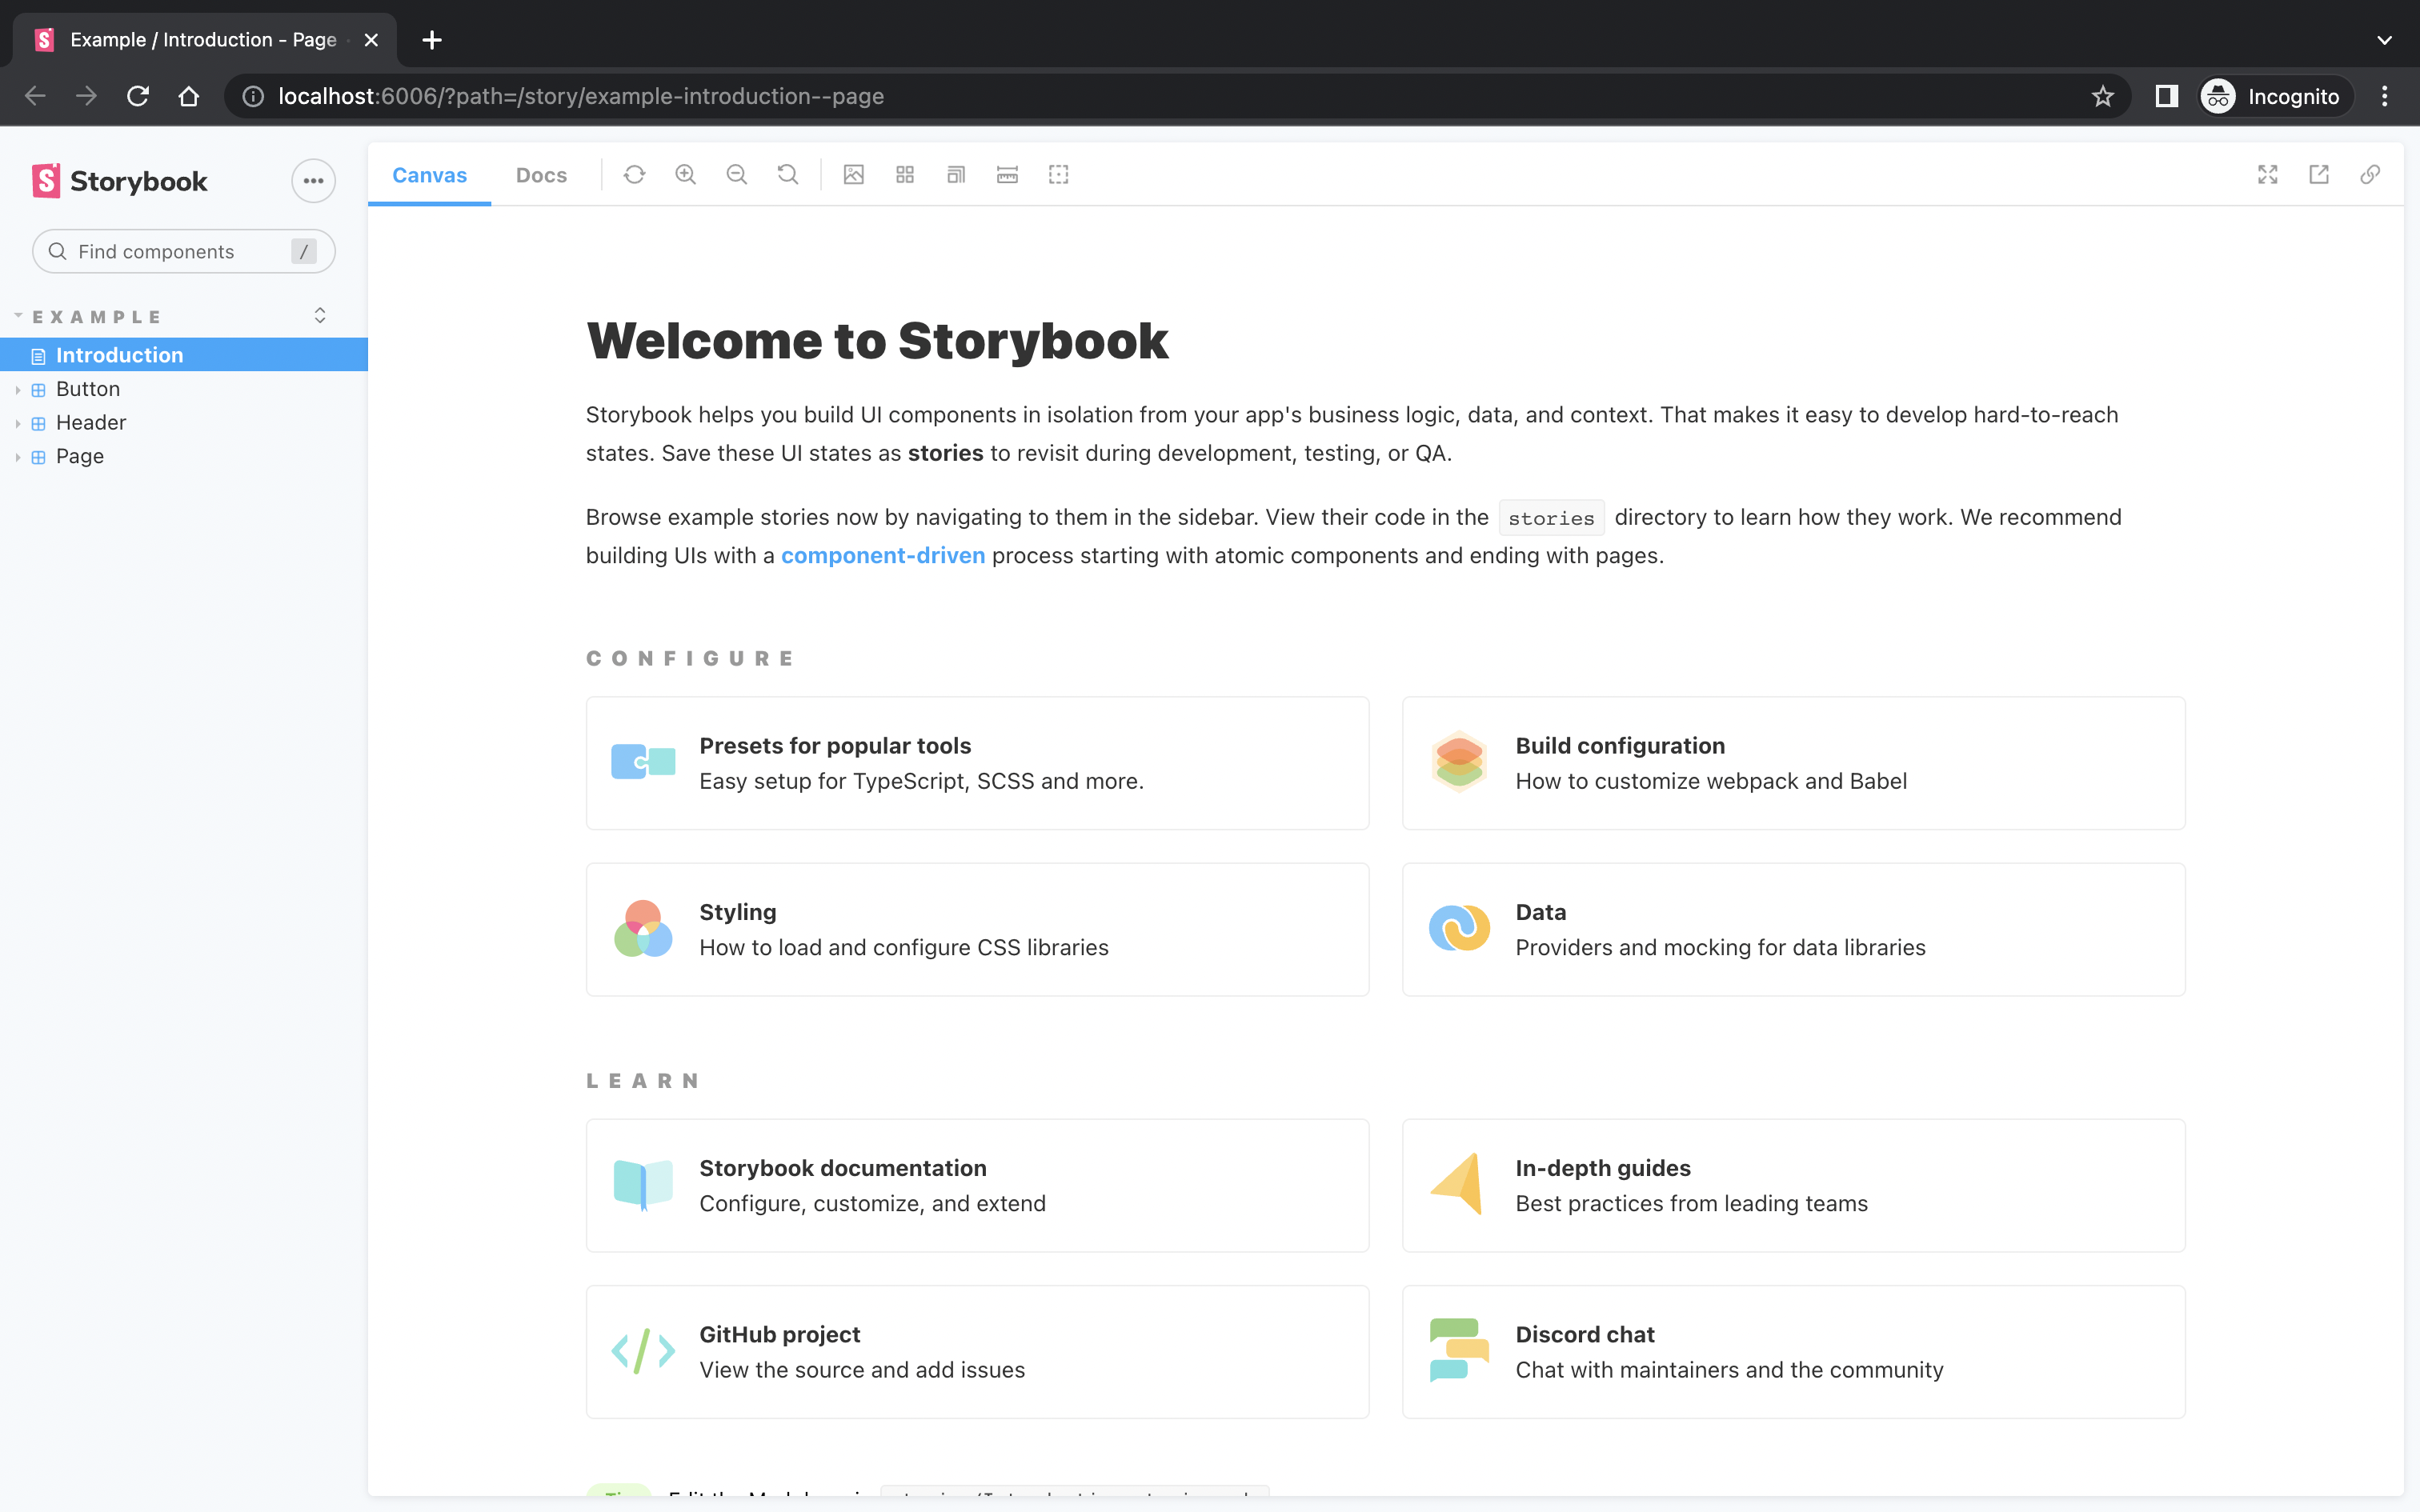Image resolution: width=2420 pixels, height=1512 pixels.
Task: Open the Styling card
Action: (x=977, y=929)
